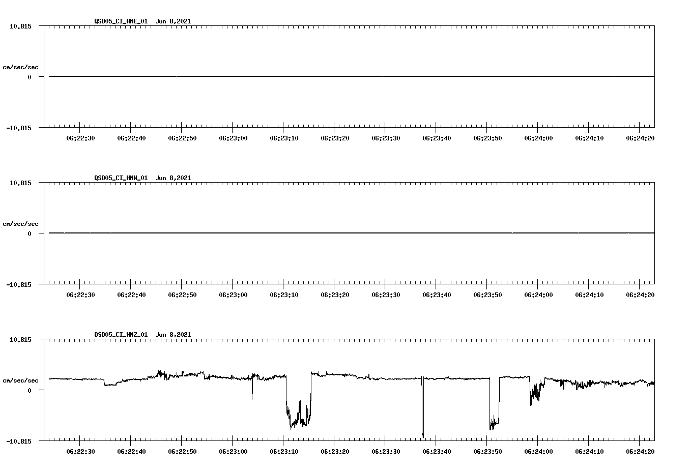Viewport: 691px width, 470px height.
Task: Click the 0 axis label on HNE plot
Action: coord(30,77)
